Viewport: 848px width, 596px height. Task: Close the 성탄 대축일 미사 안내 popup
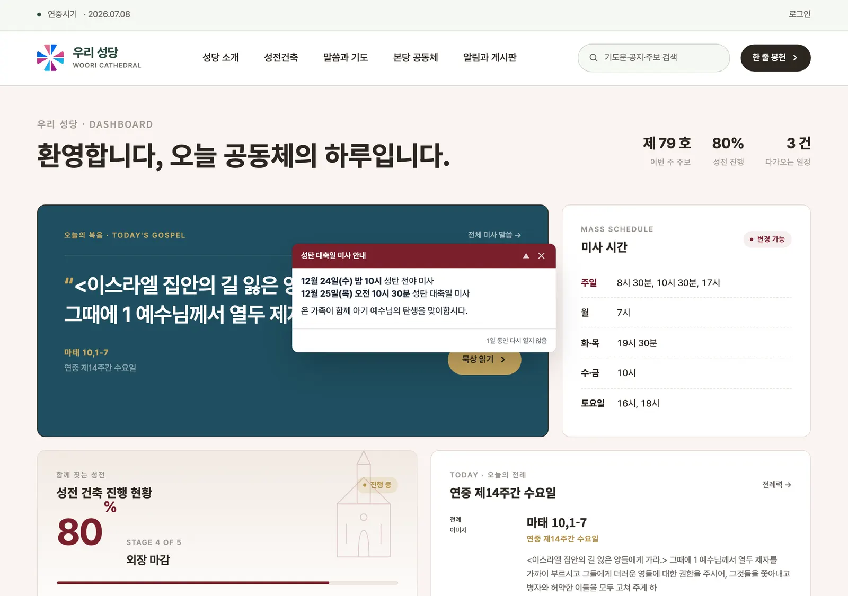pos(541,256)
